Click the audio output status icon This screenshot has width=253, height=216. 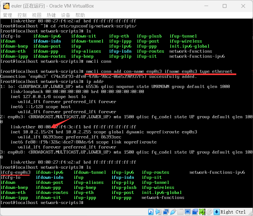click(158, 212)
